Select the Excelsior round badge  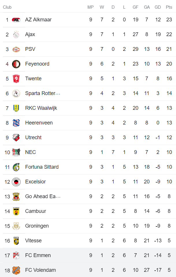16,182
